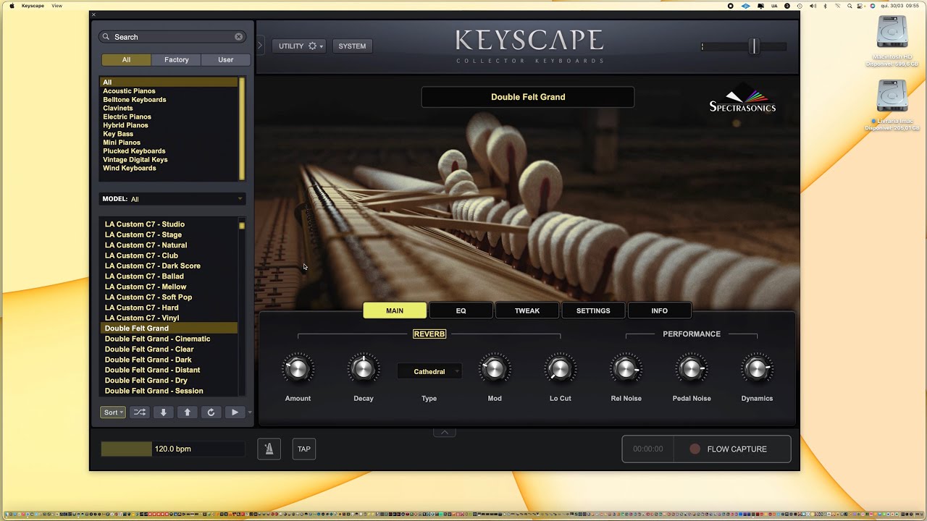
Task: Open Macintosh HD drive icon on desktop
Action: click(x=892, y=32)
